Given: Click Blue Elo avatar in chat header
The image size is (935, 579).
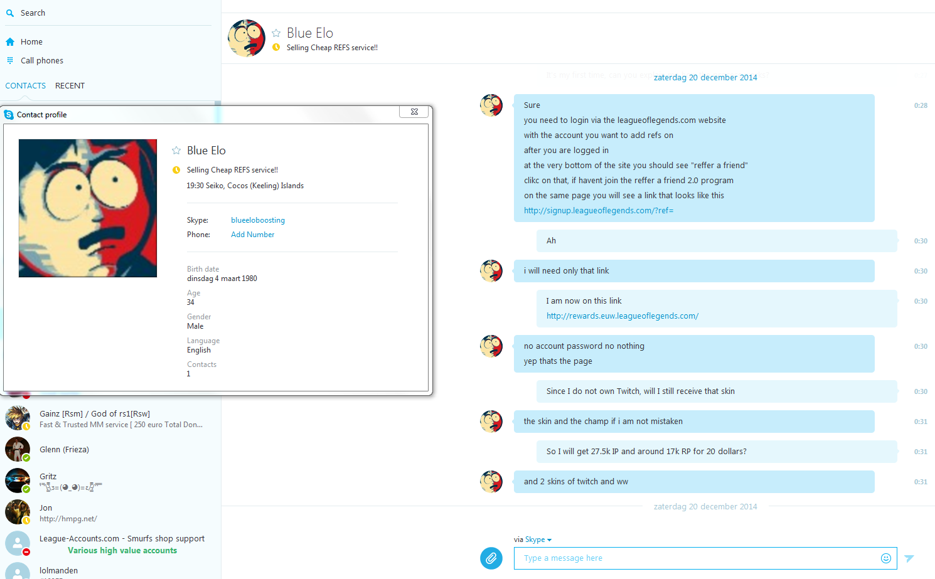Looking at the screenshot, I should (x=247, y=38).
